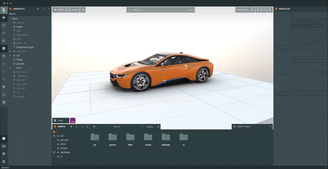Open the Feedback speech-bubble icon
This screenshot has height=169, width=328.
coord(4,154)
